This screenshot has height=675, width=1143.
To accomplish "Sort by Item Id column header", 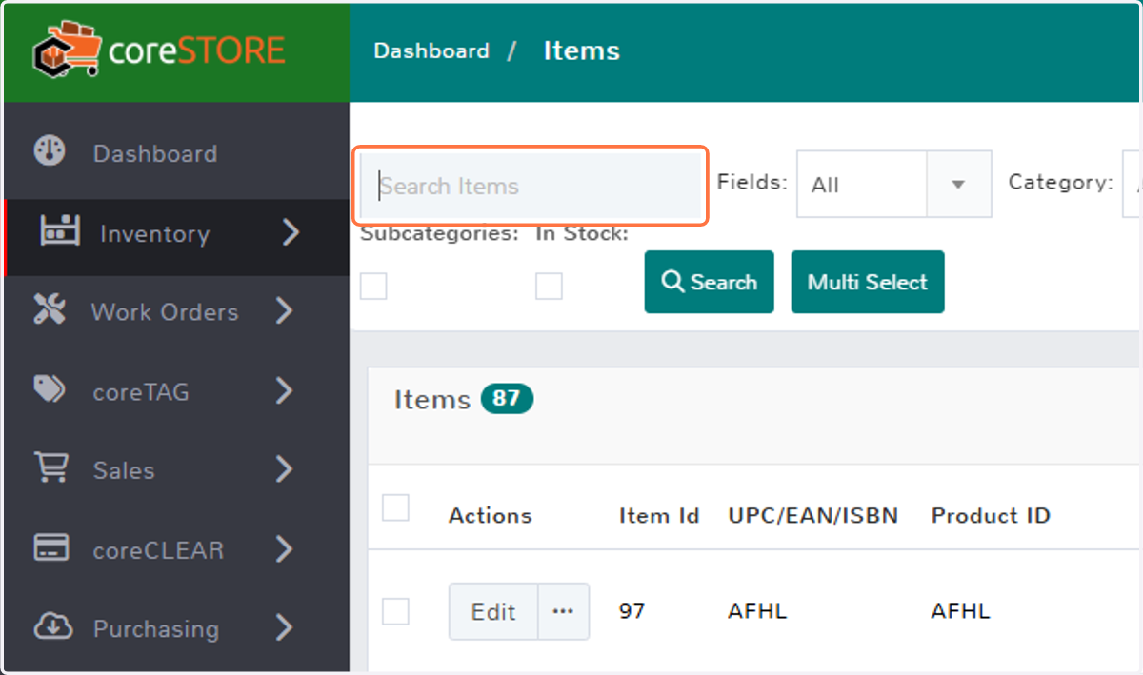I will [659, 516].
